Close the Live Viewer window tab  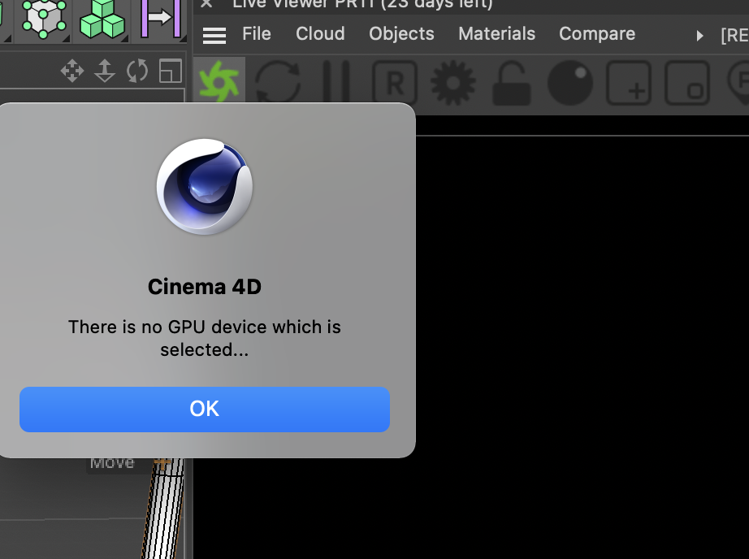(206, 4)
